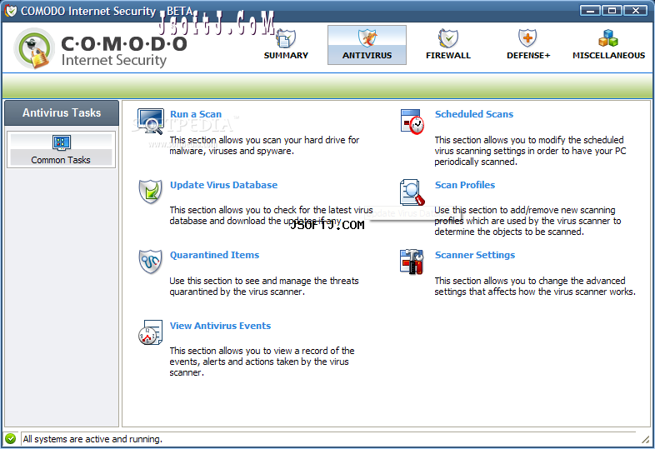This screenshot has width=655, height=449.
Task: Maximize the Comodo window
Action: coord(612,11)
